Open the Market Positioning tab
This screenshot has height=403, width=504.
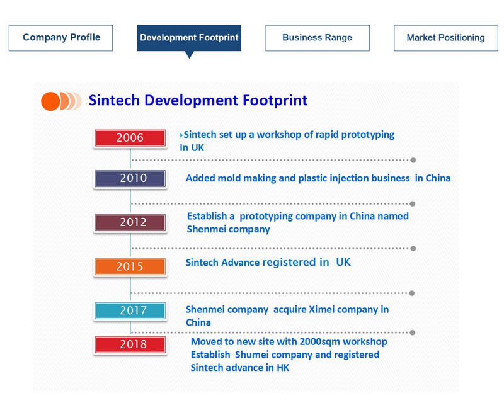coord(446,38)
